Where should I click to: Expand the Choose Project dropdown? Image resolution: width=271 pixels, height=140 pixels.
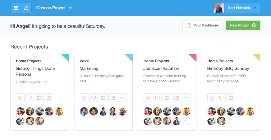point(54,8)
